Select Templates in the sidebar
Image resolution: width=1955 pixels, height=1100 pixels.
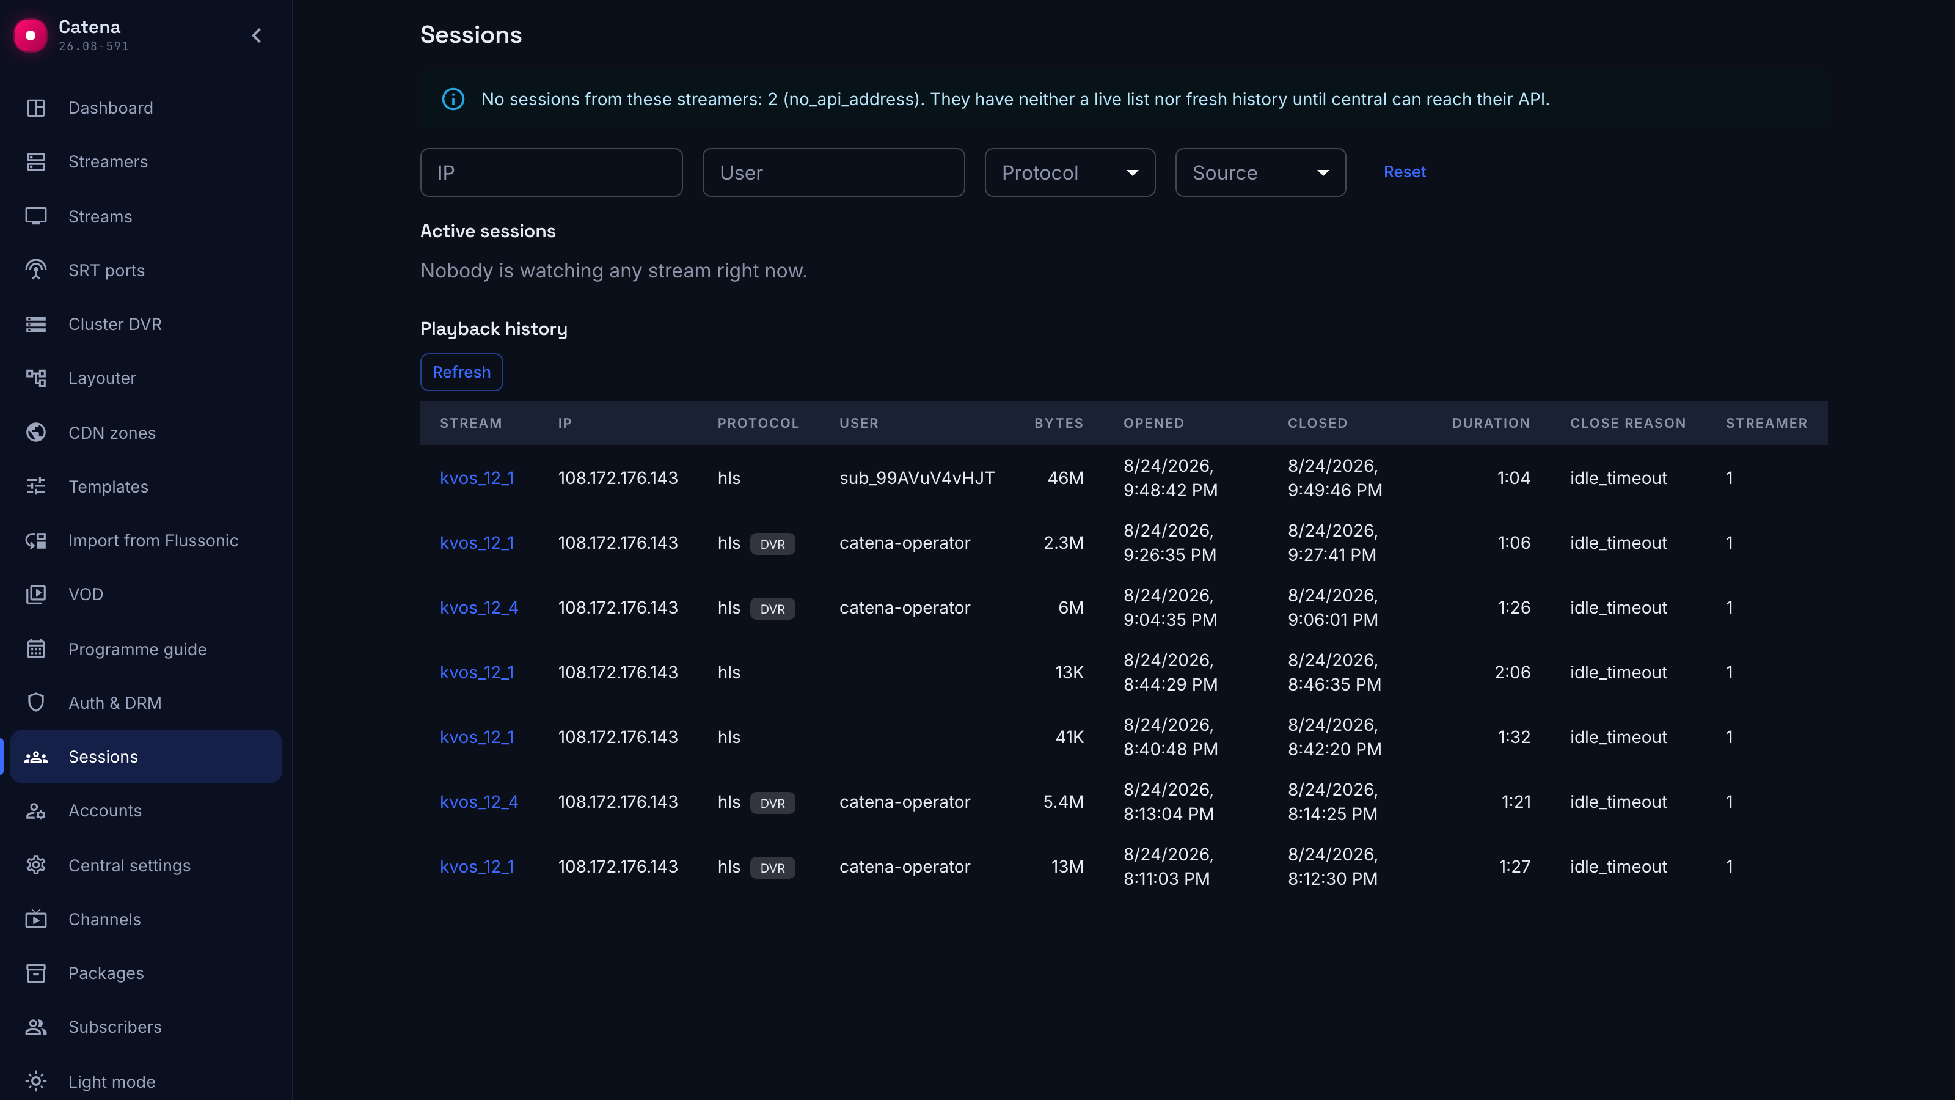coord(146,486)
